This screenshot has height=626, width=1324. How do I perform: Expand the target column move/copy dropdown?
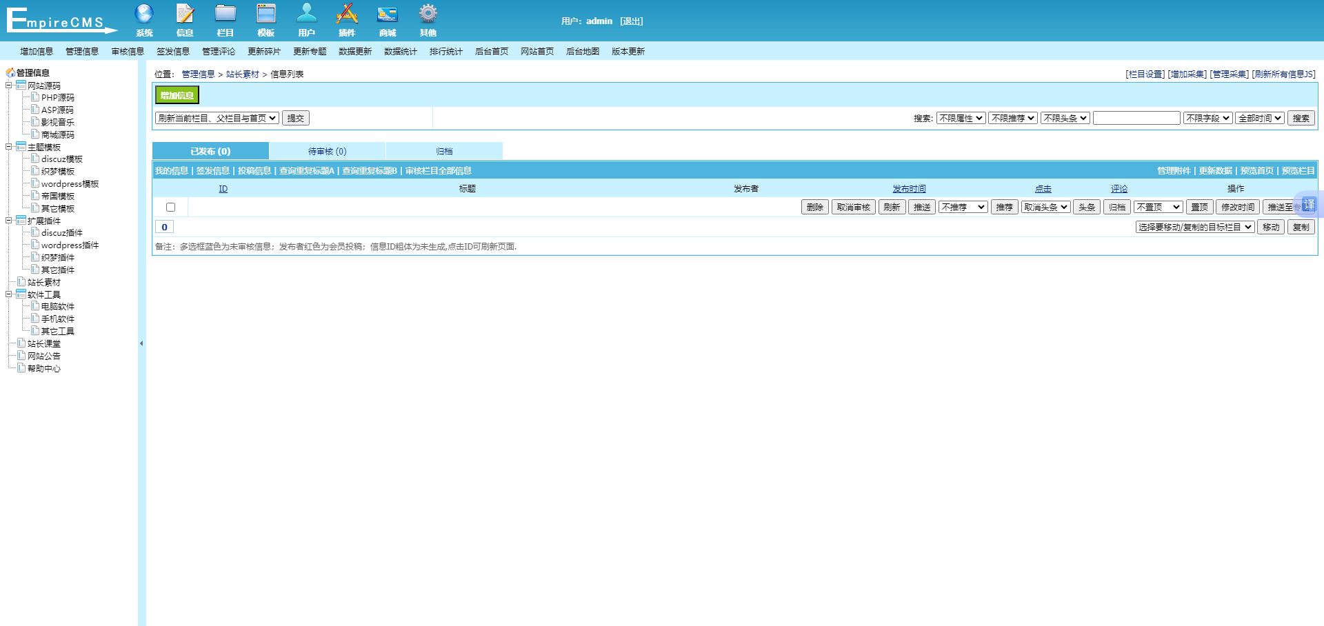(x=1194, y=228)
